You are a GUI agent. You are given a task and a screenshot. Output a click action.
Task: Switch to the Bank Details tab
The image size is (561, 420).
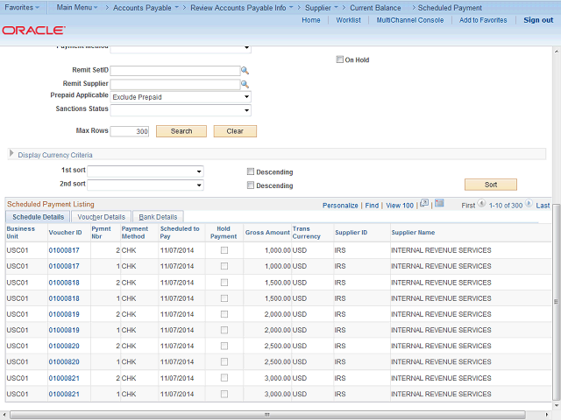pos(158,217)
